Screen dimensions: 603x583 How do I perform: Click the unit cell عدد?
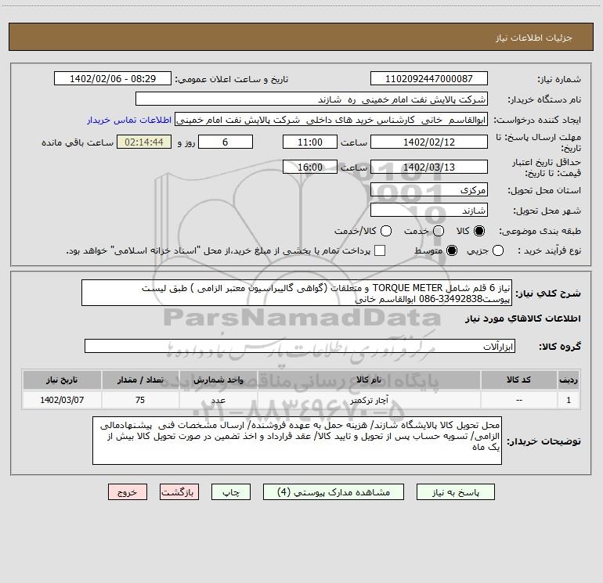(x=218, y=400)
